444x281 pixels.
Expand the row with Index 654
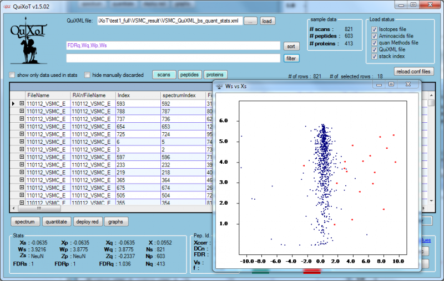(22, 126)
